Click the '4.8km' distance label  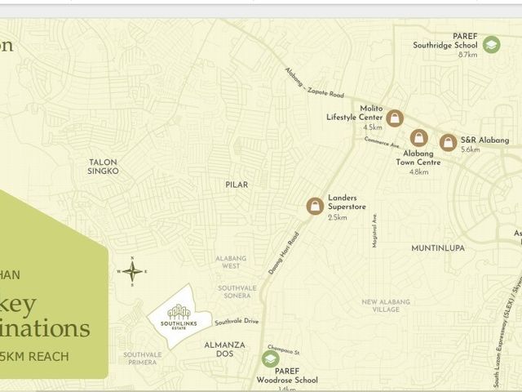click(x=418, y=172)
